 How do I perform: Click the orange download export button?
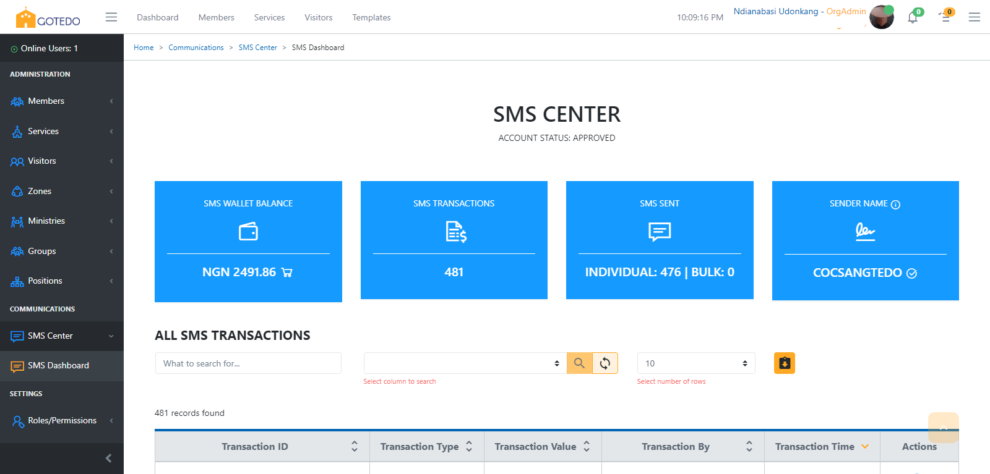pos(784,363)
